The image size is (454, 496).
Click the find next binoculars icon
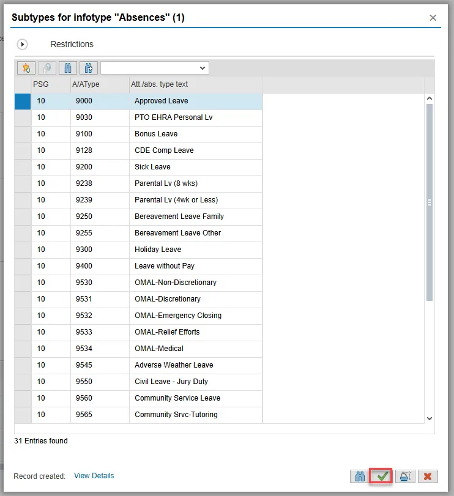tap(89, 68)
